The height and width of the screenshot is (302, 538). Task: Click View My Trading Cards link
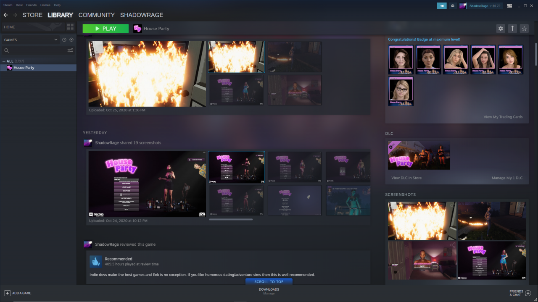coord(503,117)
